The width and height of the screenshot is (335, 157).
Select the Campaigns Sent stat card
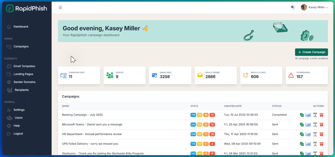tap(79, 75)
